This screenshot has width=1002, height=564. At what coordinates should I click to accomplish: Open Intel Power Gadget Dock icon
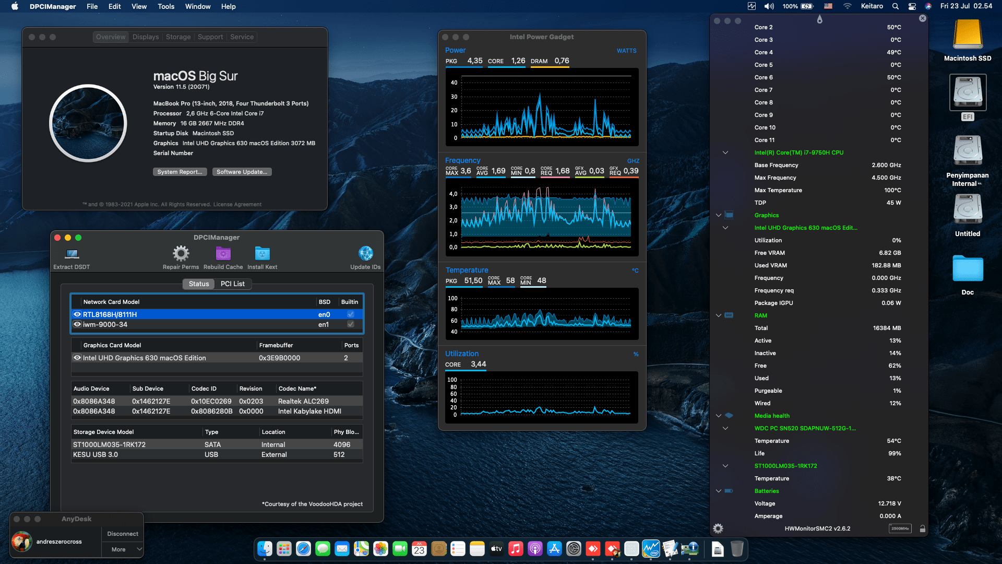click(651, 549)
